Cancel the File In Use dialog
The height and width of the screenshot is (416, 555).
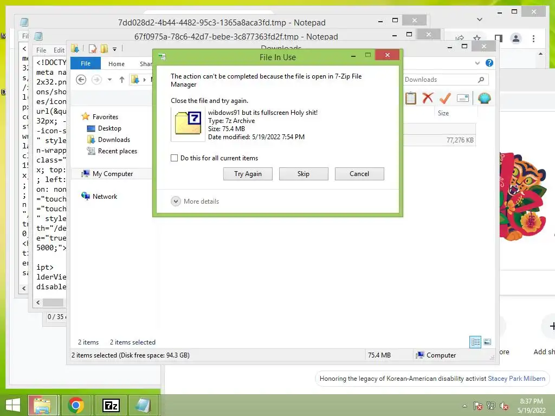click(359, 174)
